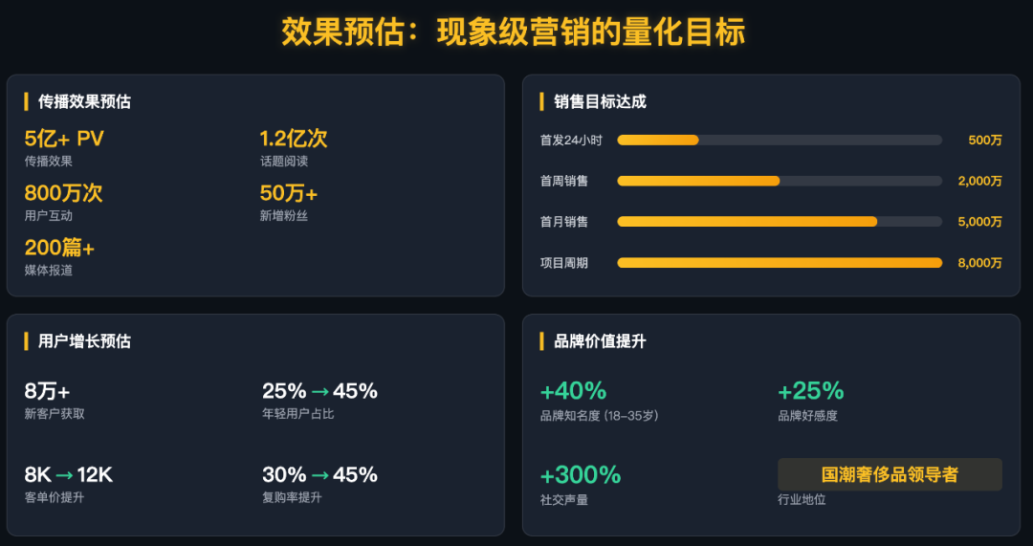This screenshot has width=1033, height=546.
Task: Click the 首月销售 progress bar
Action: (x=780, y=222)
